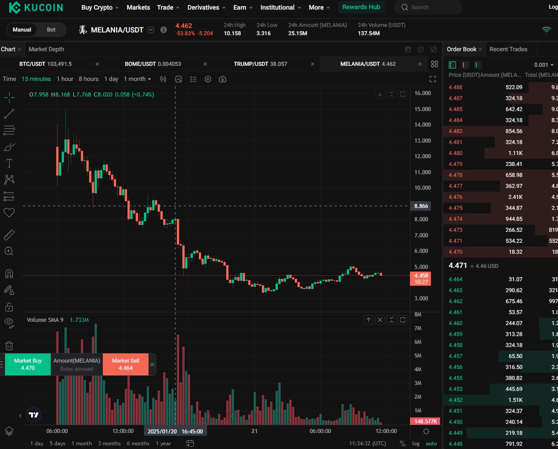Expand the Trade dropdown menu

point(168,7)
